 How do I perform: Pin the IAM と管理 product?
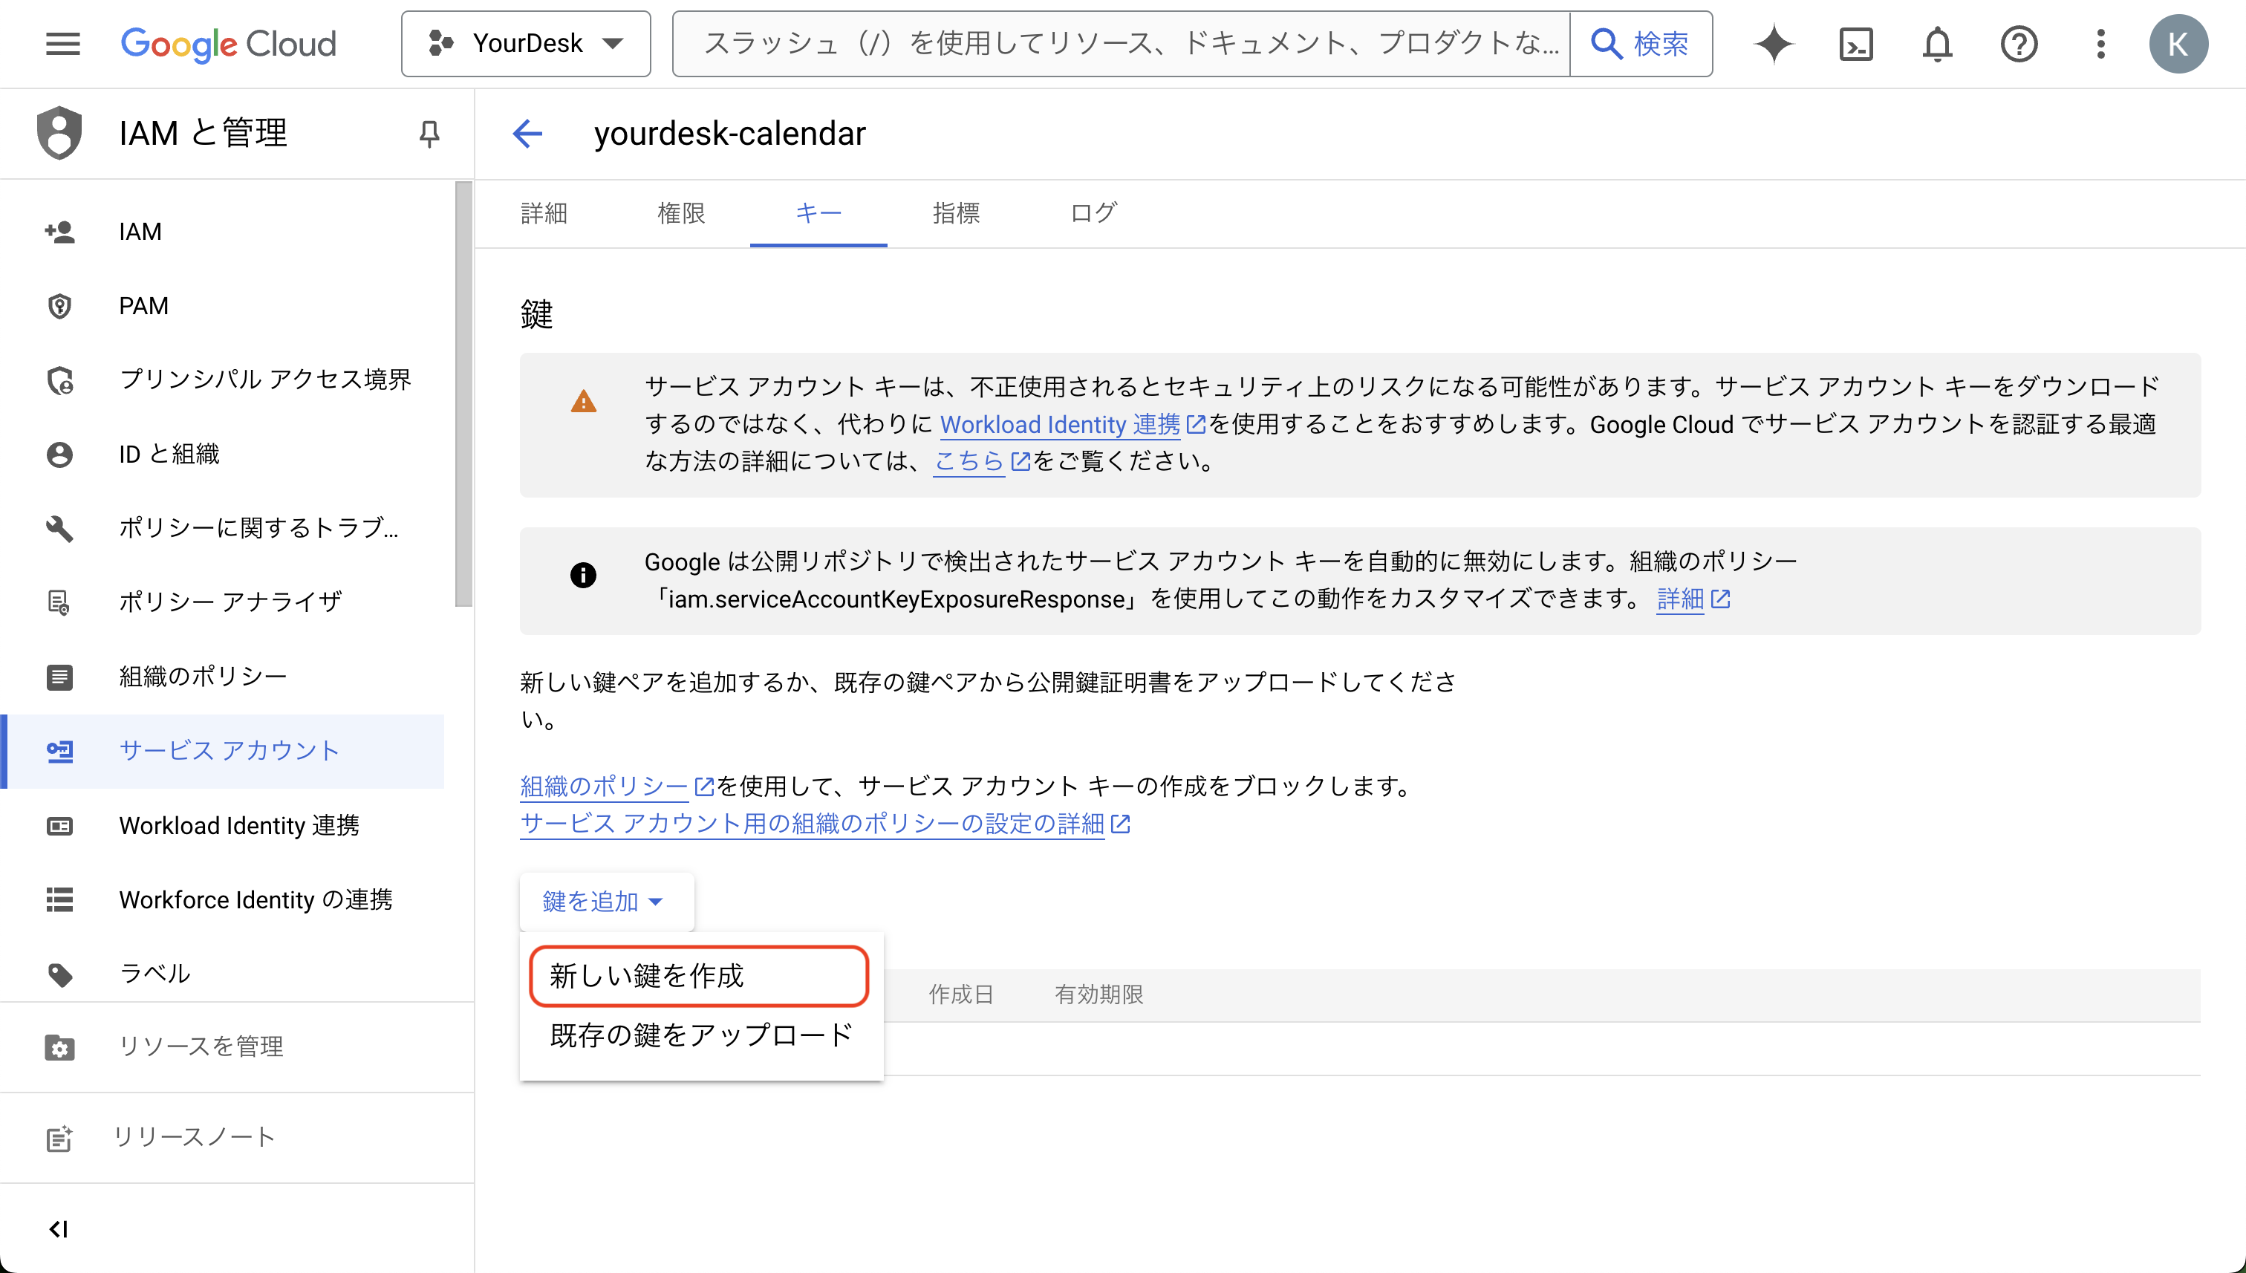point(429,134)
